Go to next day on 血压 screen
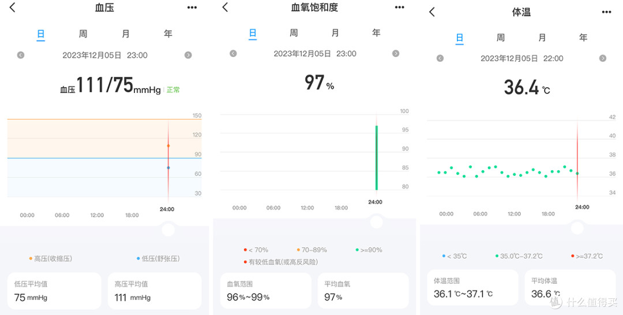The height and width of the screenshot is (315, 623). pyautogui.click(x=188, y=55)
